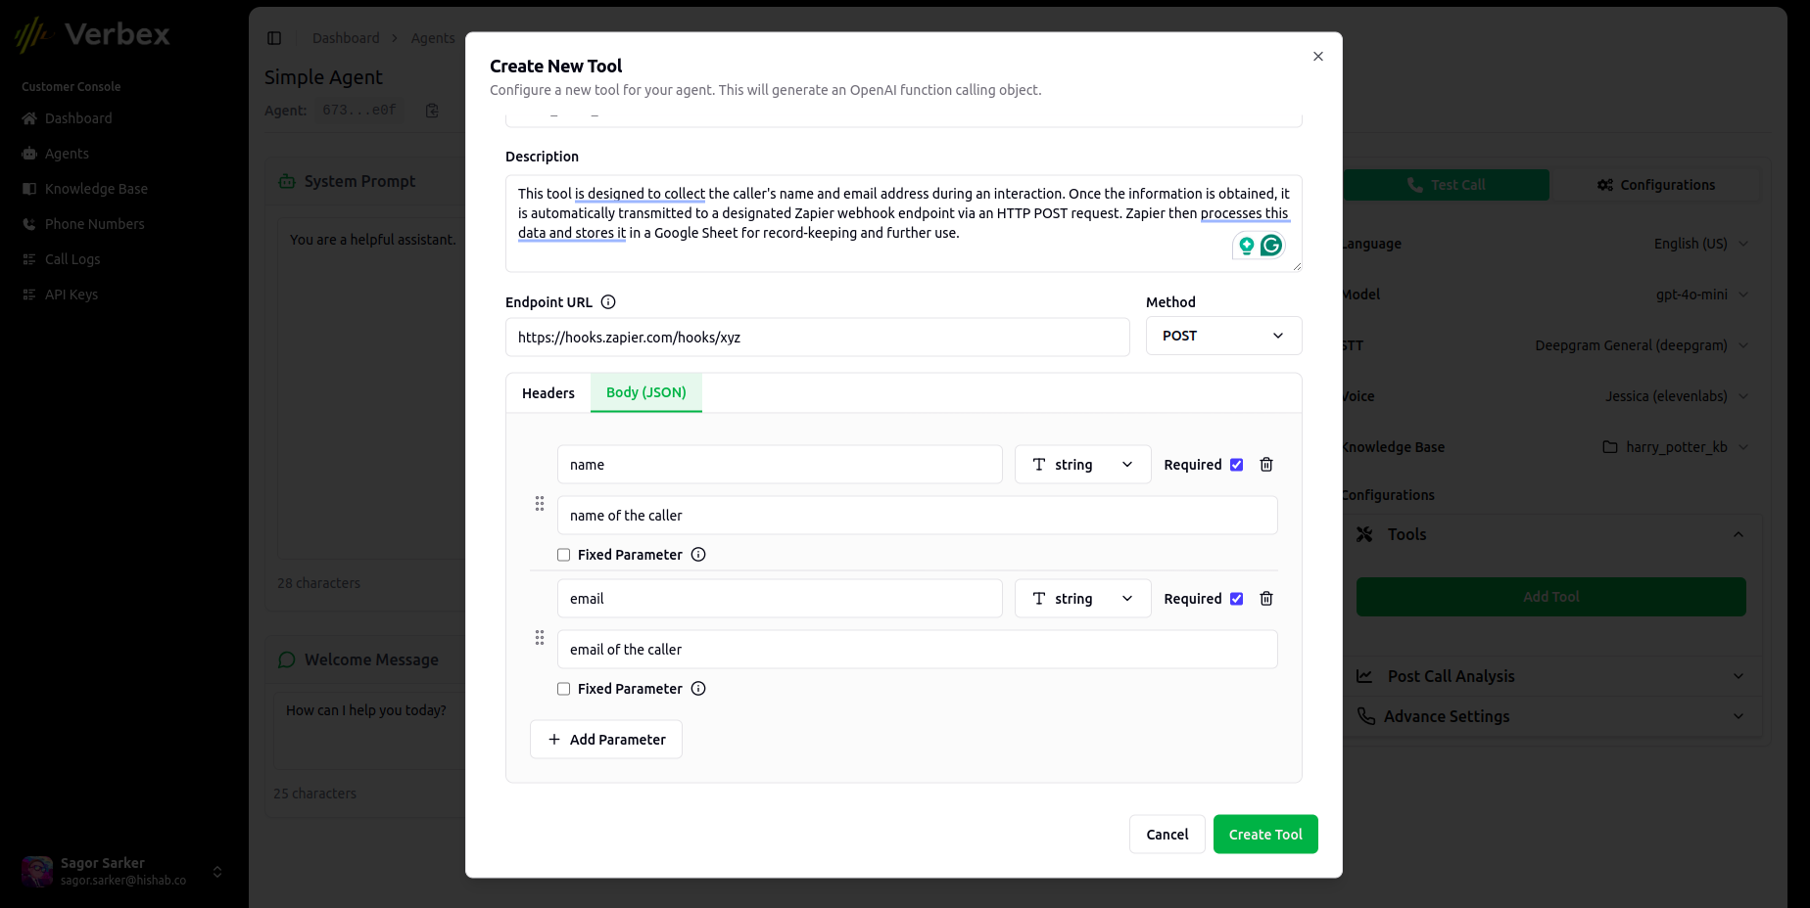Open the POST method dropdown
This screenshot has height=908, width=1810.
click(1223, 336)
